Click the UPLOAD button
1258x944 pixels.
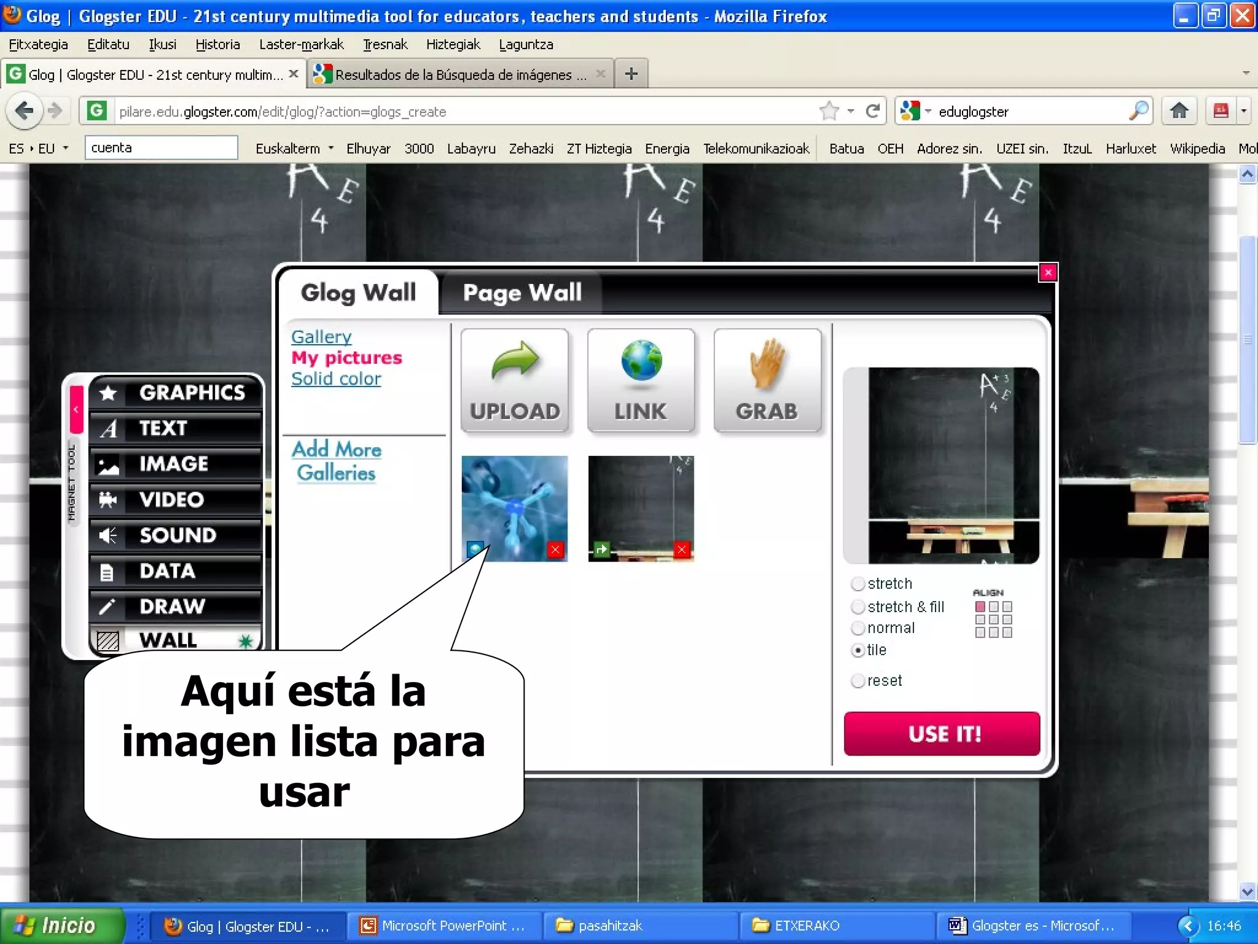tap(515, 380)
